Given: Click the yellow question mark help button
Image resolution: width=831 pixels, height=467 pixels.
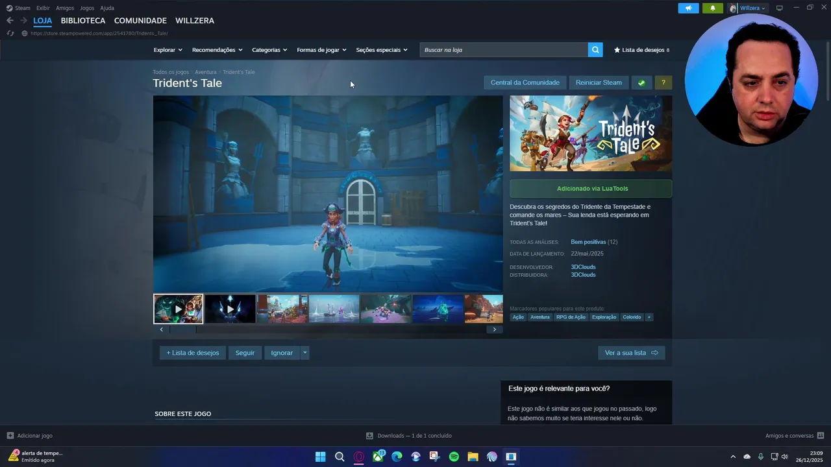Looking at the screenshot, I should pyautogui.click(x=663, y=82).
